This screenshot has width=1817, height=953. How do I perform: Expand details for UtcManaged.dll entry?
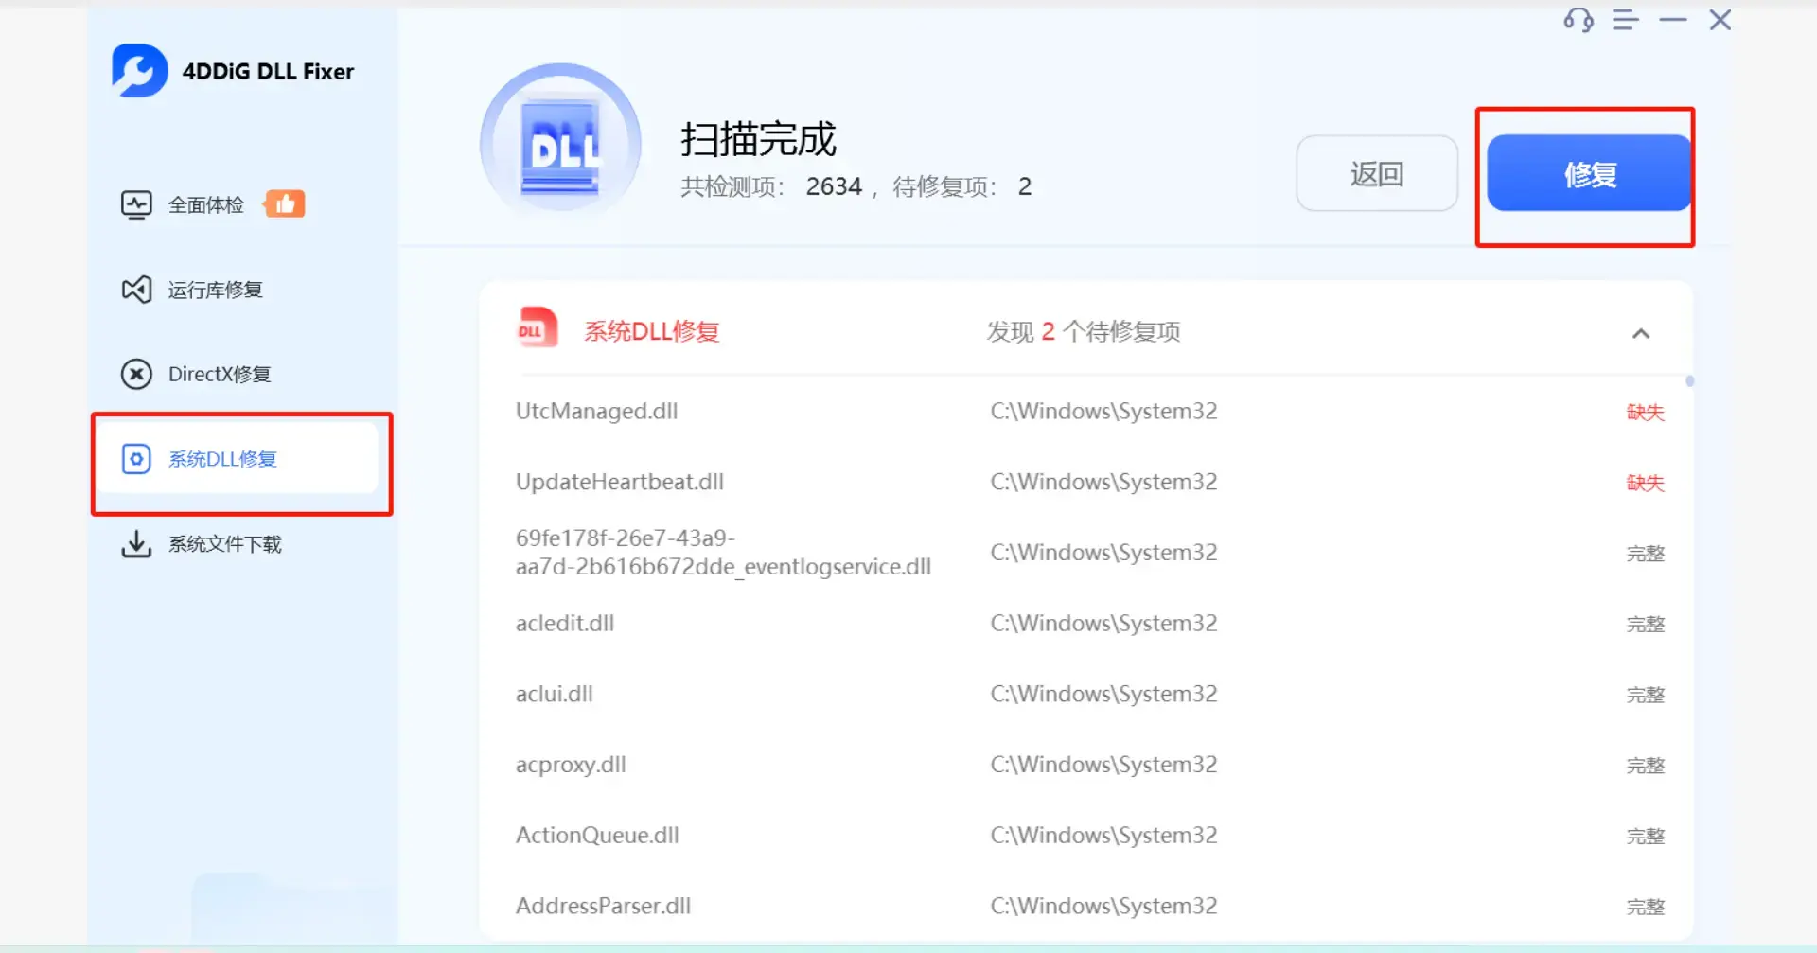point(596,411)
